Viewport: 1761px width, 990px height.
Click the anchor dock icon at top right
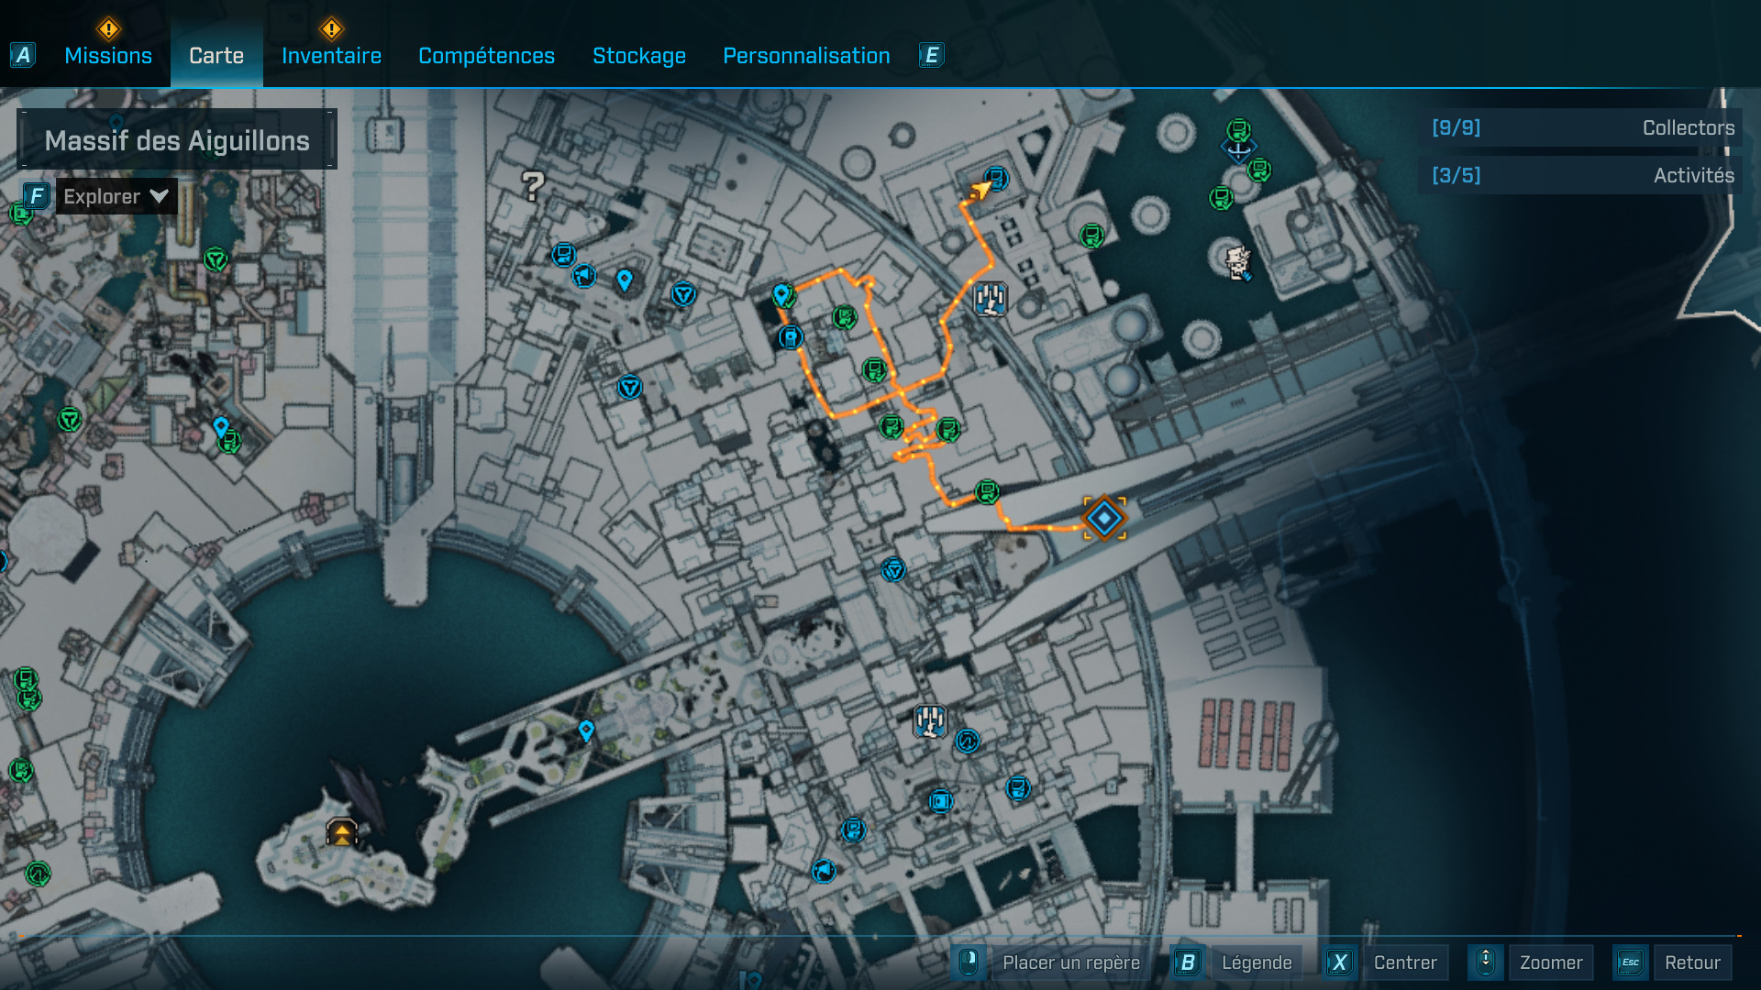tap(1238, 149)
